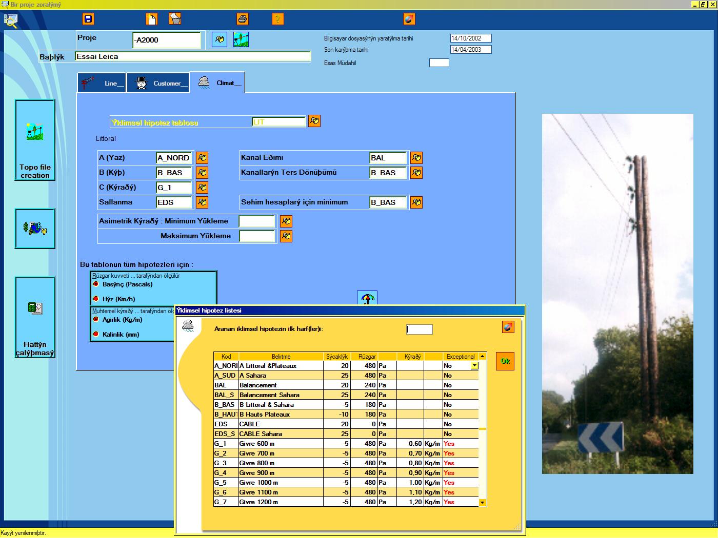
Task: Click lookup icon for Sallanma field
Action: click(202, 202)
